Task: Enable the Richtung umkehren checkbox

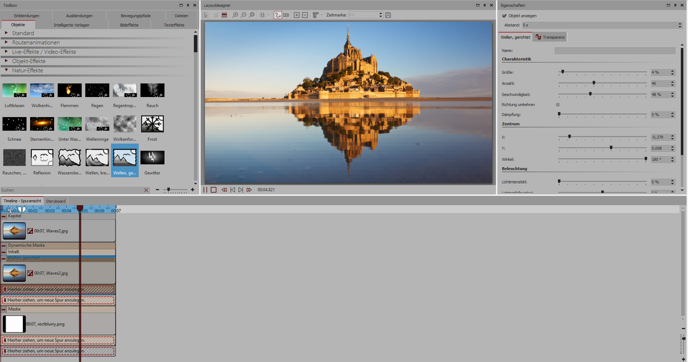Action: (558, 105)
